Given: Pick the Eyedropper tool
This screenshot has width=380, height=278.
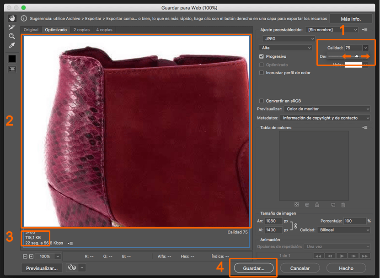Looking at the screenshot, I should pyautogui.click(x=12, y=45).
